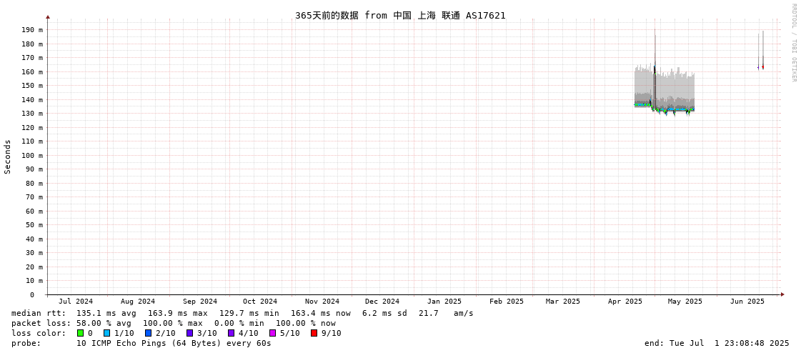Click the '135.1 ms avg' median rtt value
Screen dimensions: 801x353
tap(106, 313)
